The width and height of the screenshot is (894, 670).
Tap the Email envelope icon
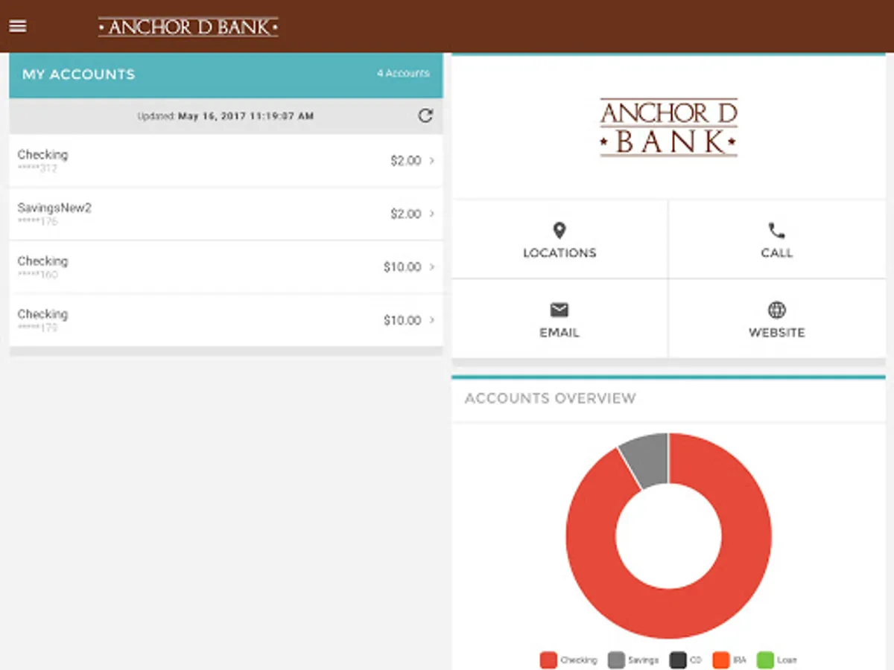pos(559,310)
